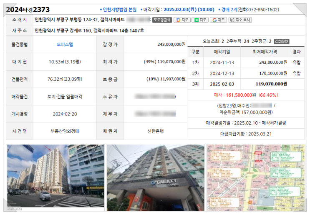The height and width of the screenshot is (215, 310).
Task: Select the 2차 row date 2024-12-13
Action: [x=222, y=73]
